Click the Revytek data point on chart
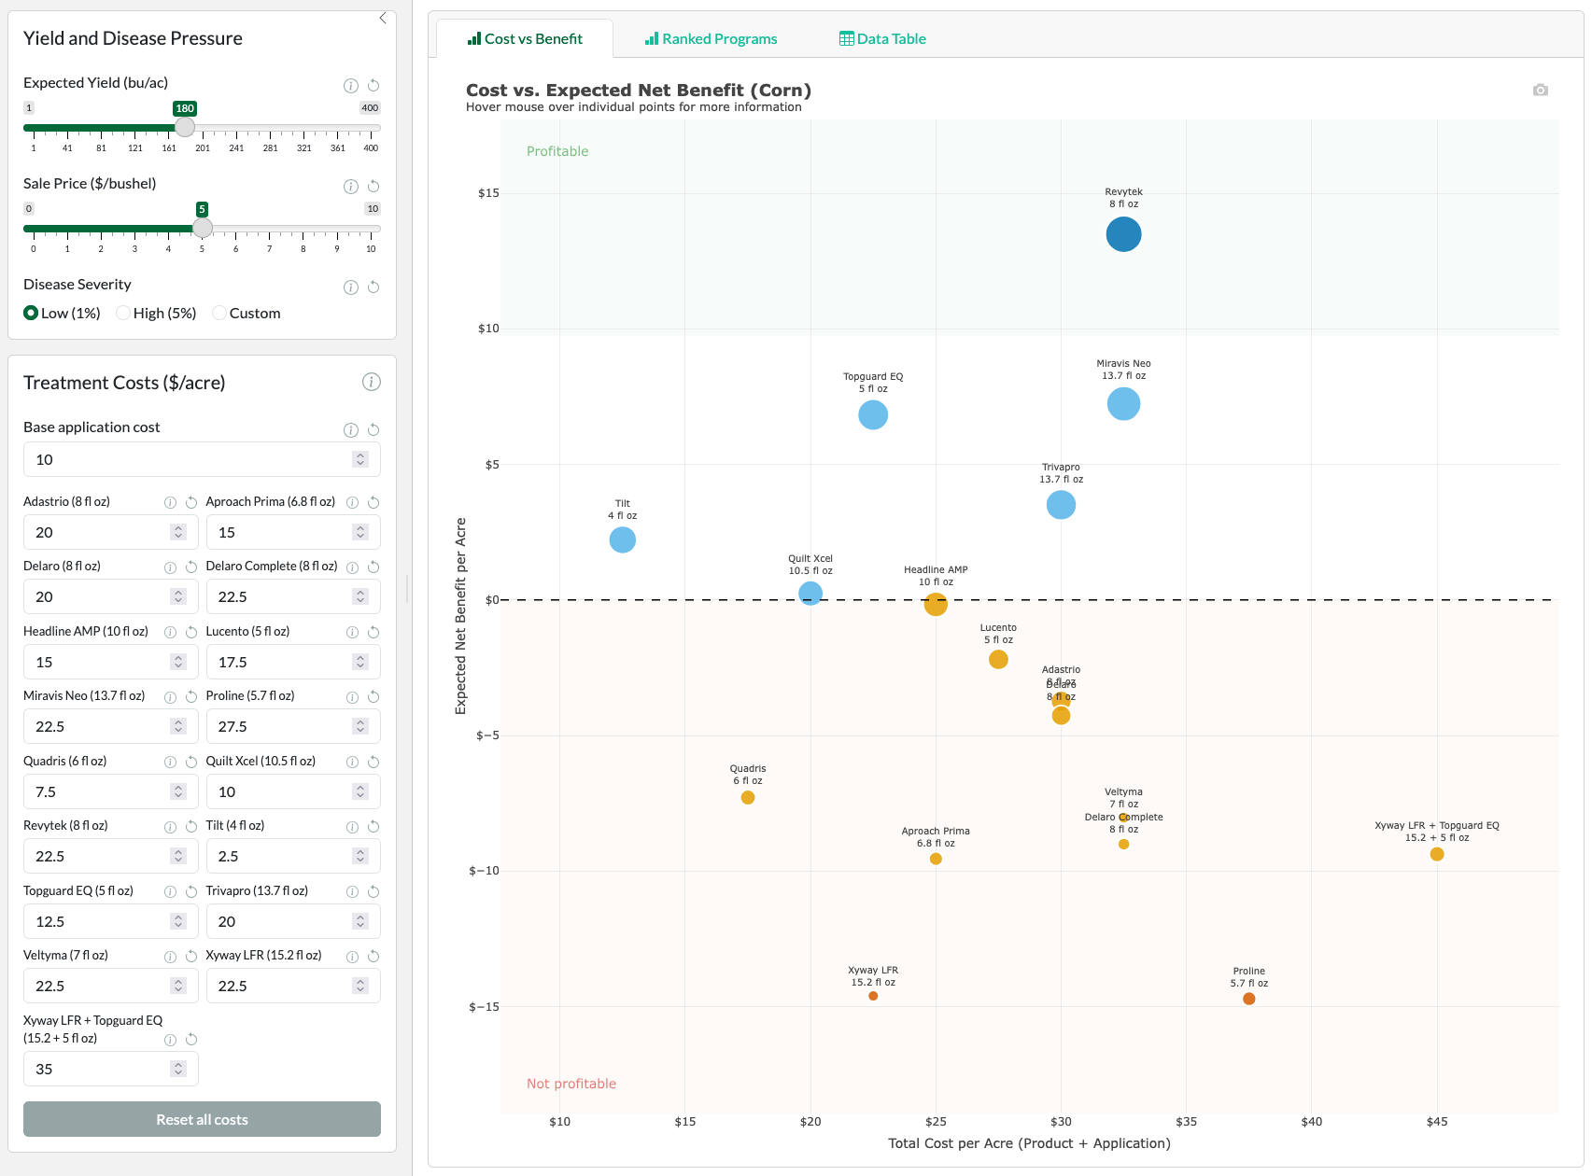Screen dimensions: 1592x1176 tap(1123, 234)
